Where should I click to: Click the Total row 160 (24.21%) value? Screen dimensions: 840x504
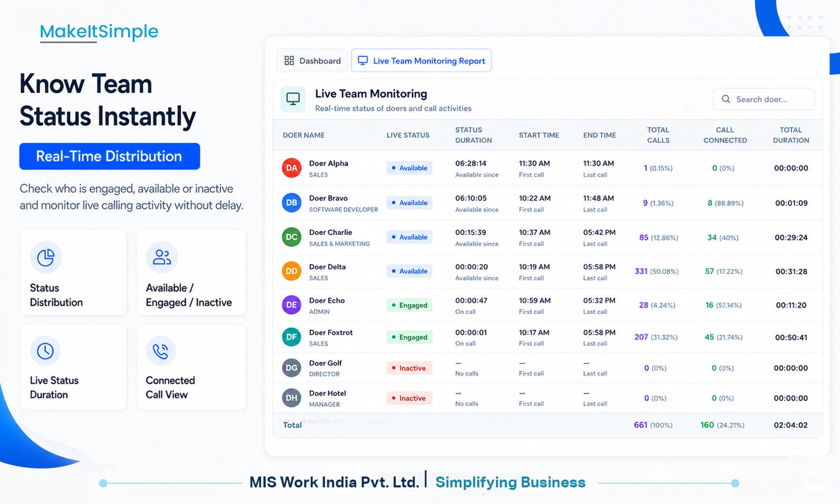(722, 425)
